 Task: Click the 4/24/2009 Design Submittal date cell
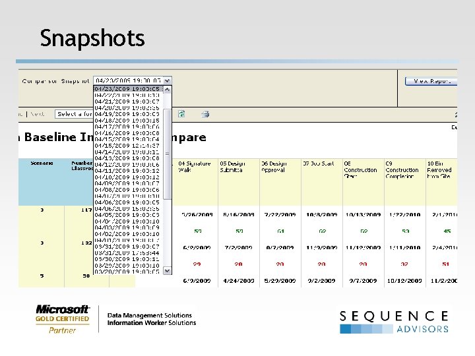(x=239, y=281)
